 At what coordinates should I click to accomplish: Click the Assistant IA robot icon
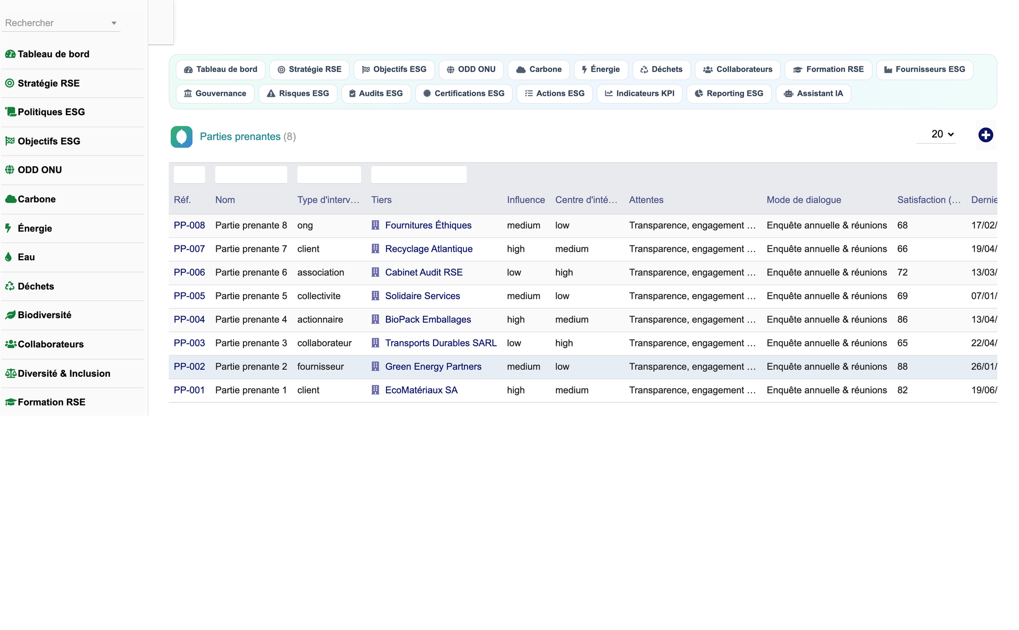pyautogui.click(x=789, y=94)
